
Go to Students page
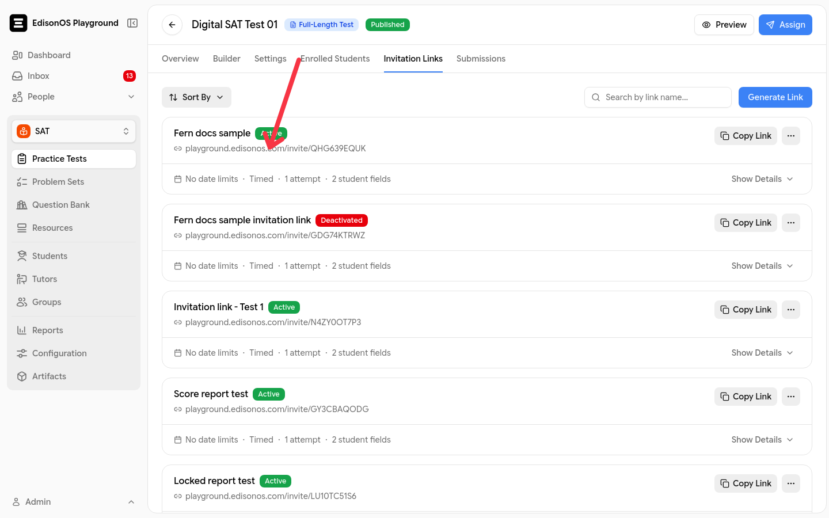74,256
